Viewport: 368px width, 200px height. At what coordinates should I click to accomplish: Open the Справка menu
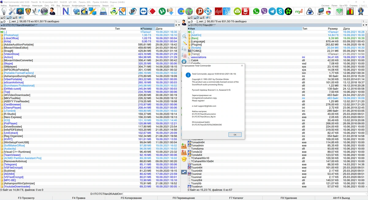[353, 6]
